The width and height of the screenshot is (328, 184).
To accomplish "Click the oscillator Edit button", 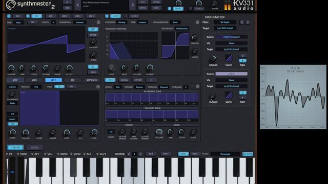I will (x=93, y=29).
